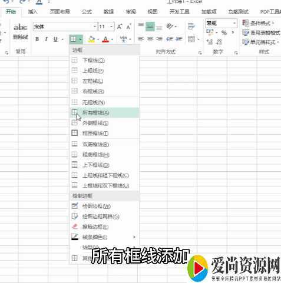Screen dimensions: 281x283
Task: Choose 所有框线(A) all borders
Action: click(x=104, y=112)
